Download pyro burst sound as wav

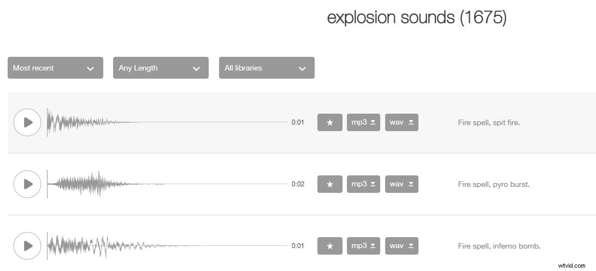402,184
